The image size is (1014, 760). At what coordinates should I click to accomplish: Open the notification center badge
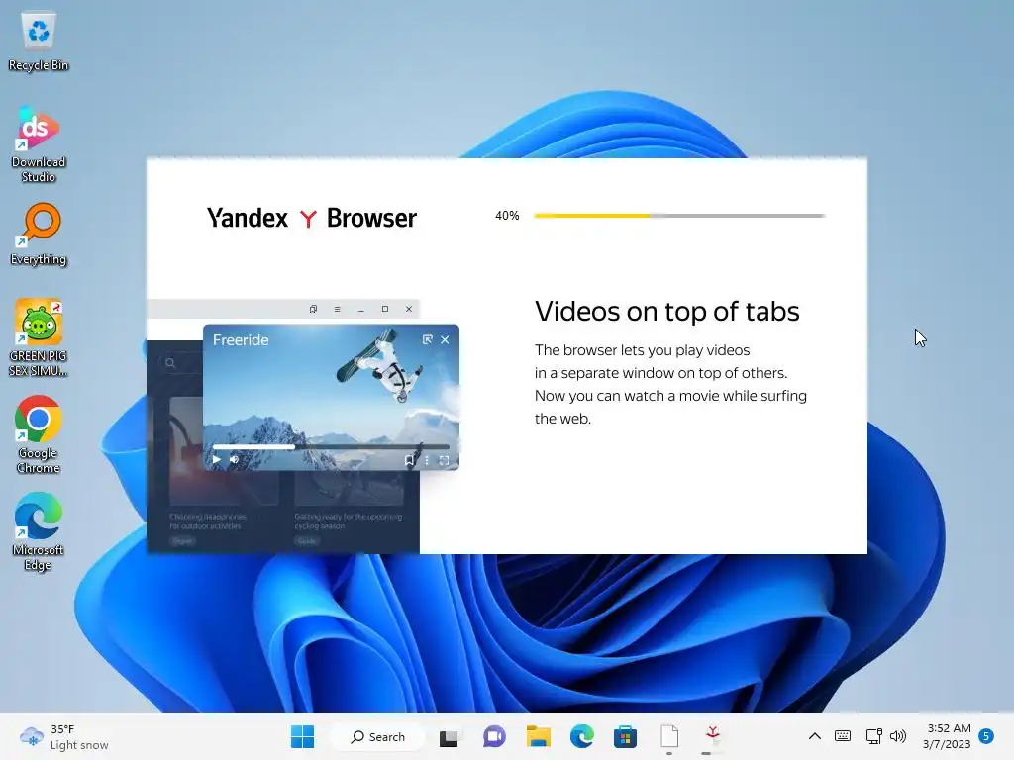pyautogui.click(x=986, y=736)
